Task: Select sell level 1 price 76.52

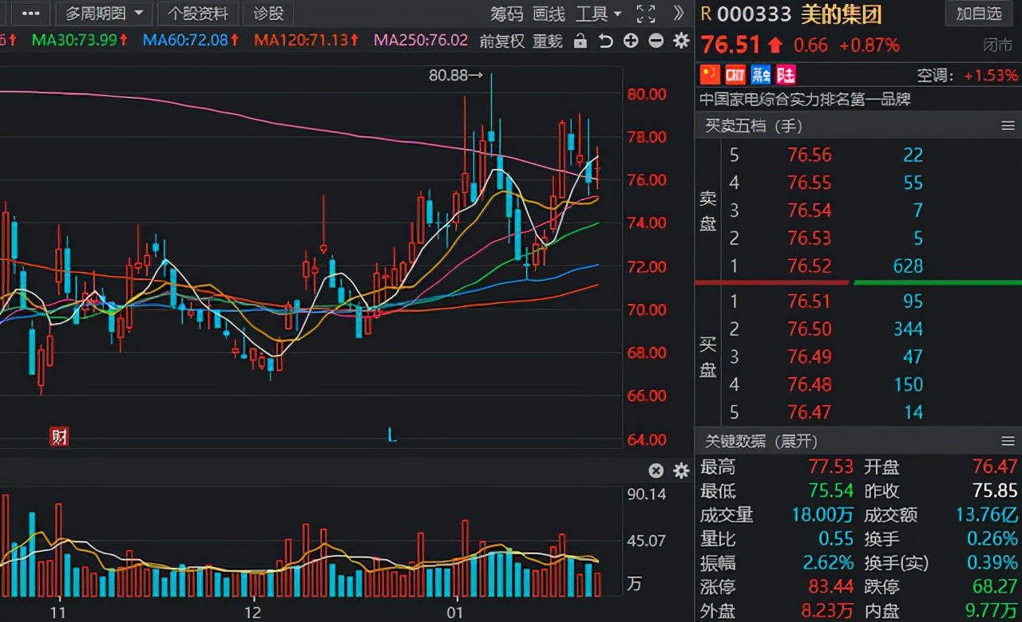Action: point(810,266)
